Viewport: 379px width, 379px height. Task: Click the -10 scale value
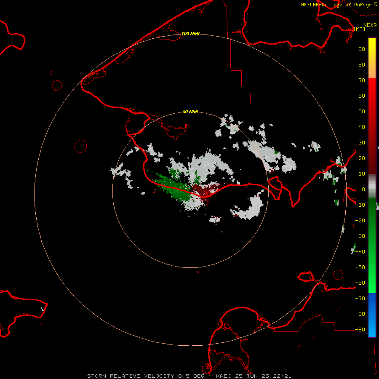360,205
